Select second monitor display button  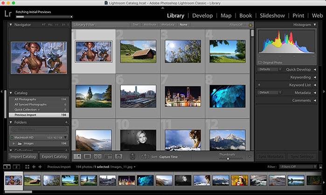click(16, 167)
